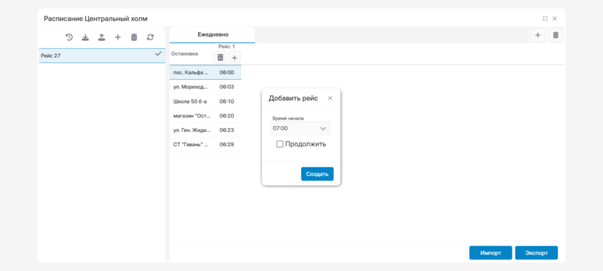Delete Рейс 1 with its trash icon

click(x=220, y=58)
